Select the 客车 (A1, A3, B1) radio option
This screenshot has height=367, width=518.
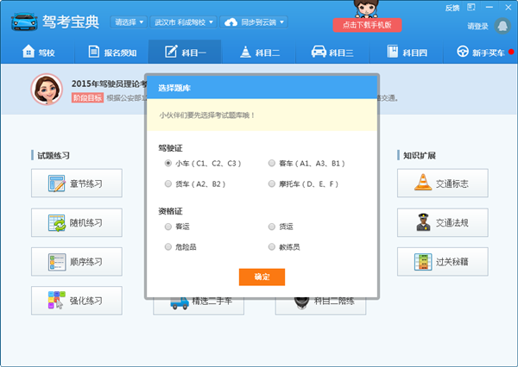272,162
